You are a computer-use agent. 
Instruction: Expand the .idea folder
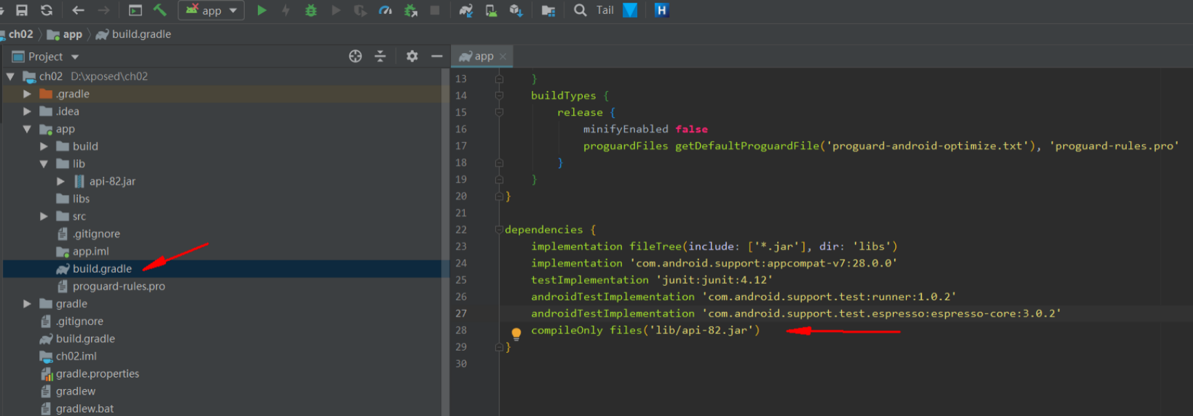click(27, 111)
